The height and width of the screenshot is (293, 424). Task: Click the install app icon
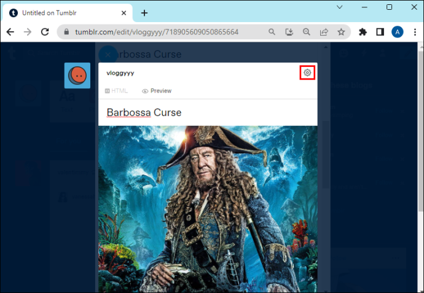(289, 32)
